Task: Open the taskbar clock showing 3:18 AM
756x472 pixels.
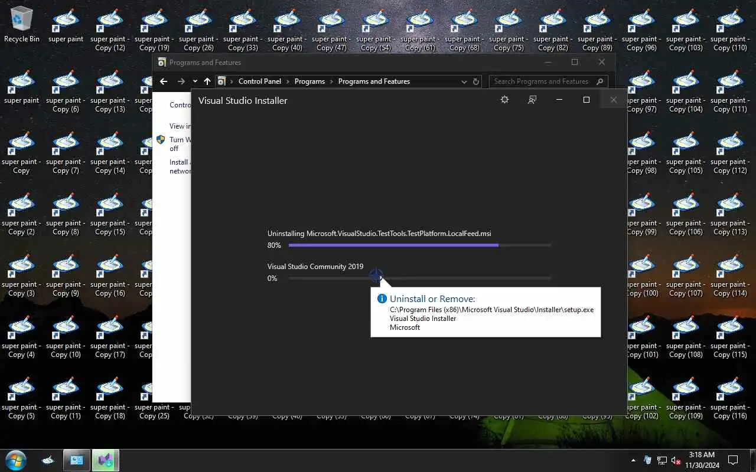Action: click(x=702, y=460)
